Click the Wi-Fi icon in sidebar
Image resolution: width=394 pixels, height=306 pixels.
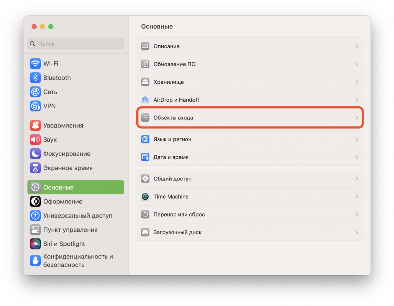[35, 64]
